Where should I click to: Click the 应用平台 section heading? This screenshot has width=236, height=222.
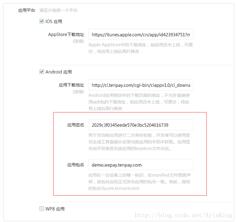(27, 10)
